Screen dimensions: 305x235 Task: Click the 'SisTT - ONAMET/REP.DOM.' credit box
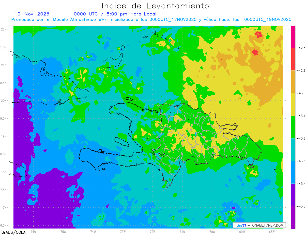[259, 225]
